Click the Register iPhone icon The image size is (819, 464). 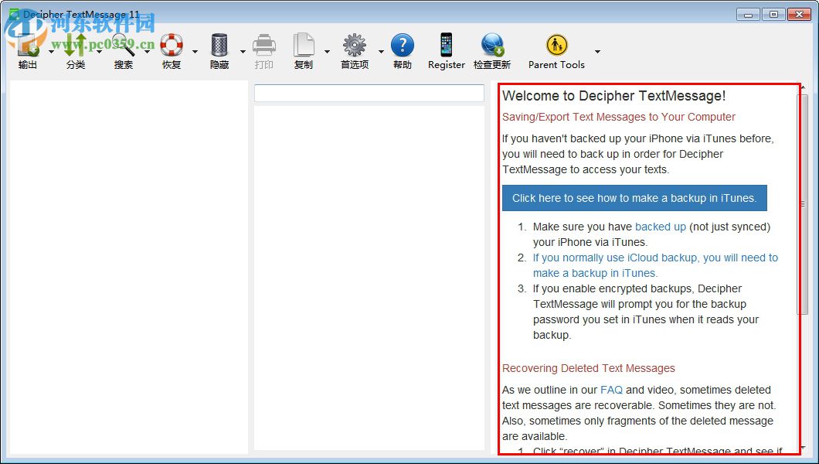click(x=447, y=46)
